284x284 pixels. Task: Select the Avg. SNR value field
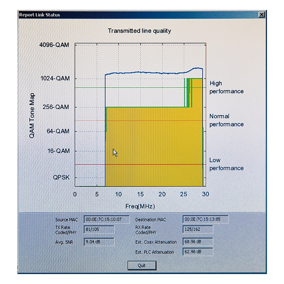coord(99,242)
